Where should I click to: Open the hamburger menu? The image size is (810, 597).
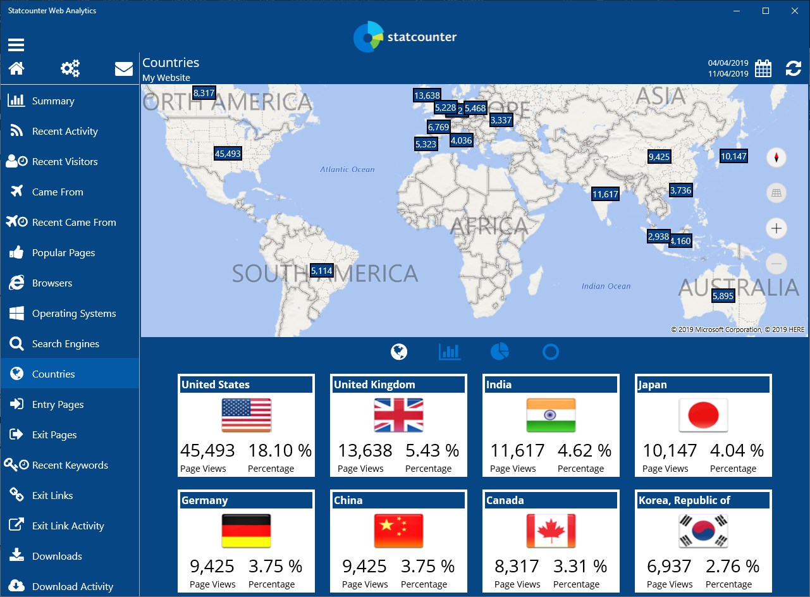[x=16, y=45]
